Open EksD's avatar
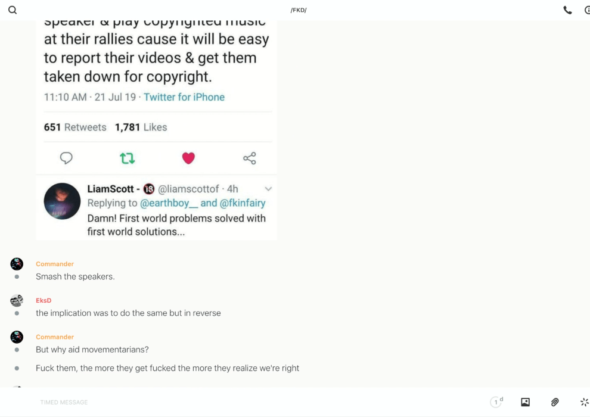The image size is (590, 417). point(17,300)
